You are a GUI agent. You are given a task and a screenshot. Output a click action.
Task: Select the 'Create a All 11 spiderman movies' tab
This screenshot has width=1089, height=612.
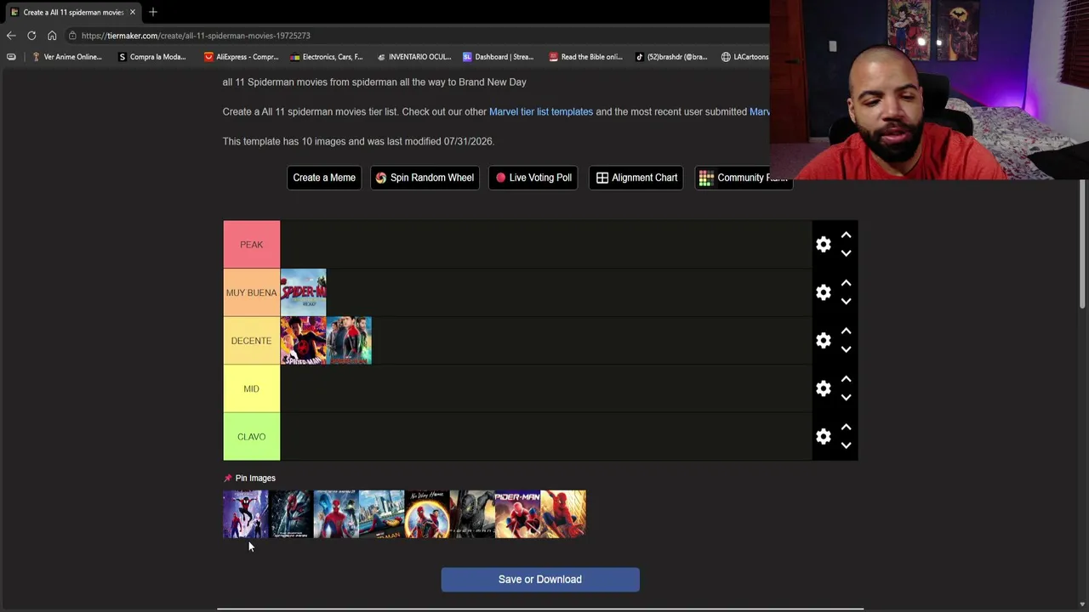[x=71, y=12]
